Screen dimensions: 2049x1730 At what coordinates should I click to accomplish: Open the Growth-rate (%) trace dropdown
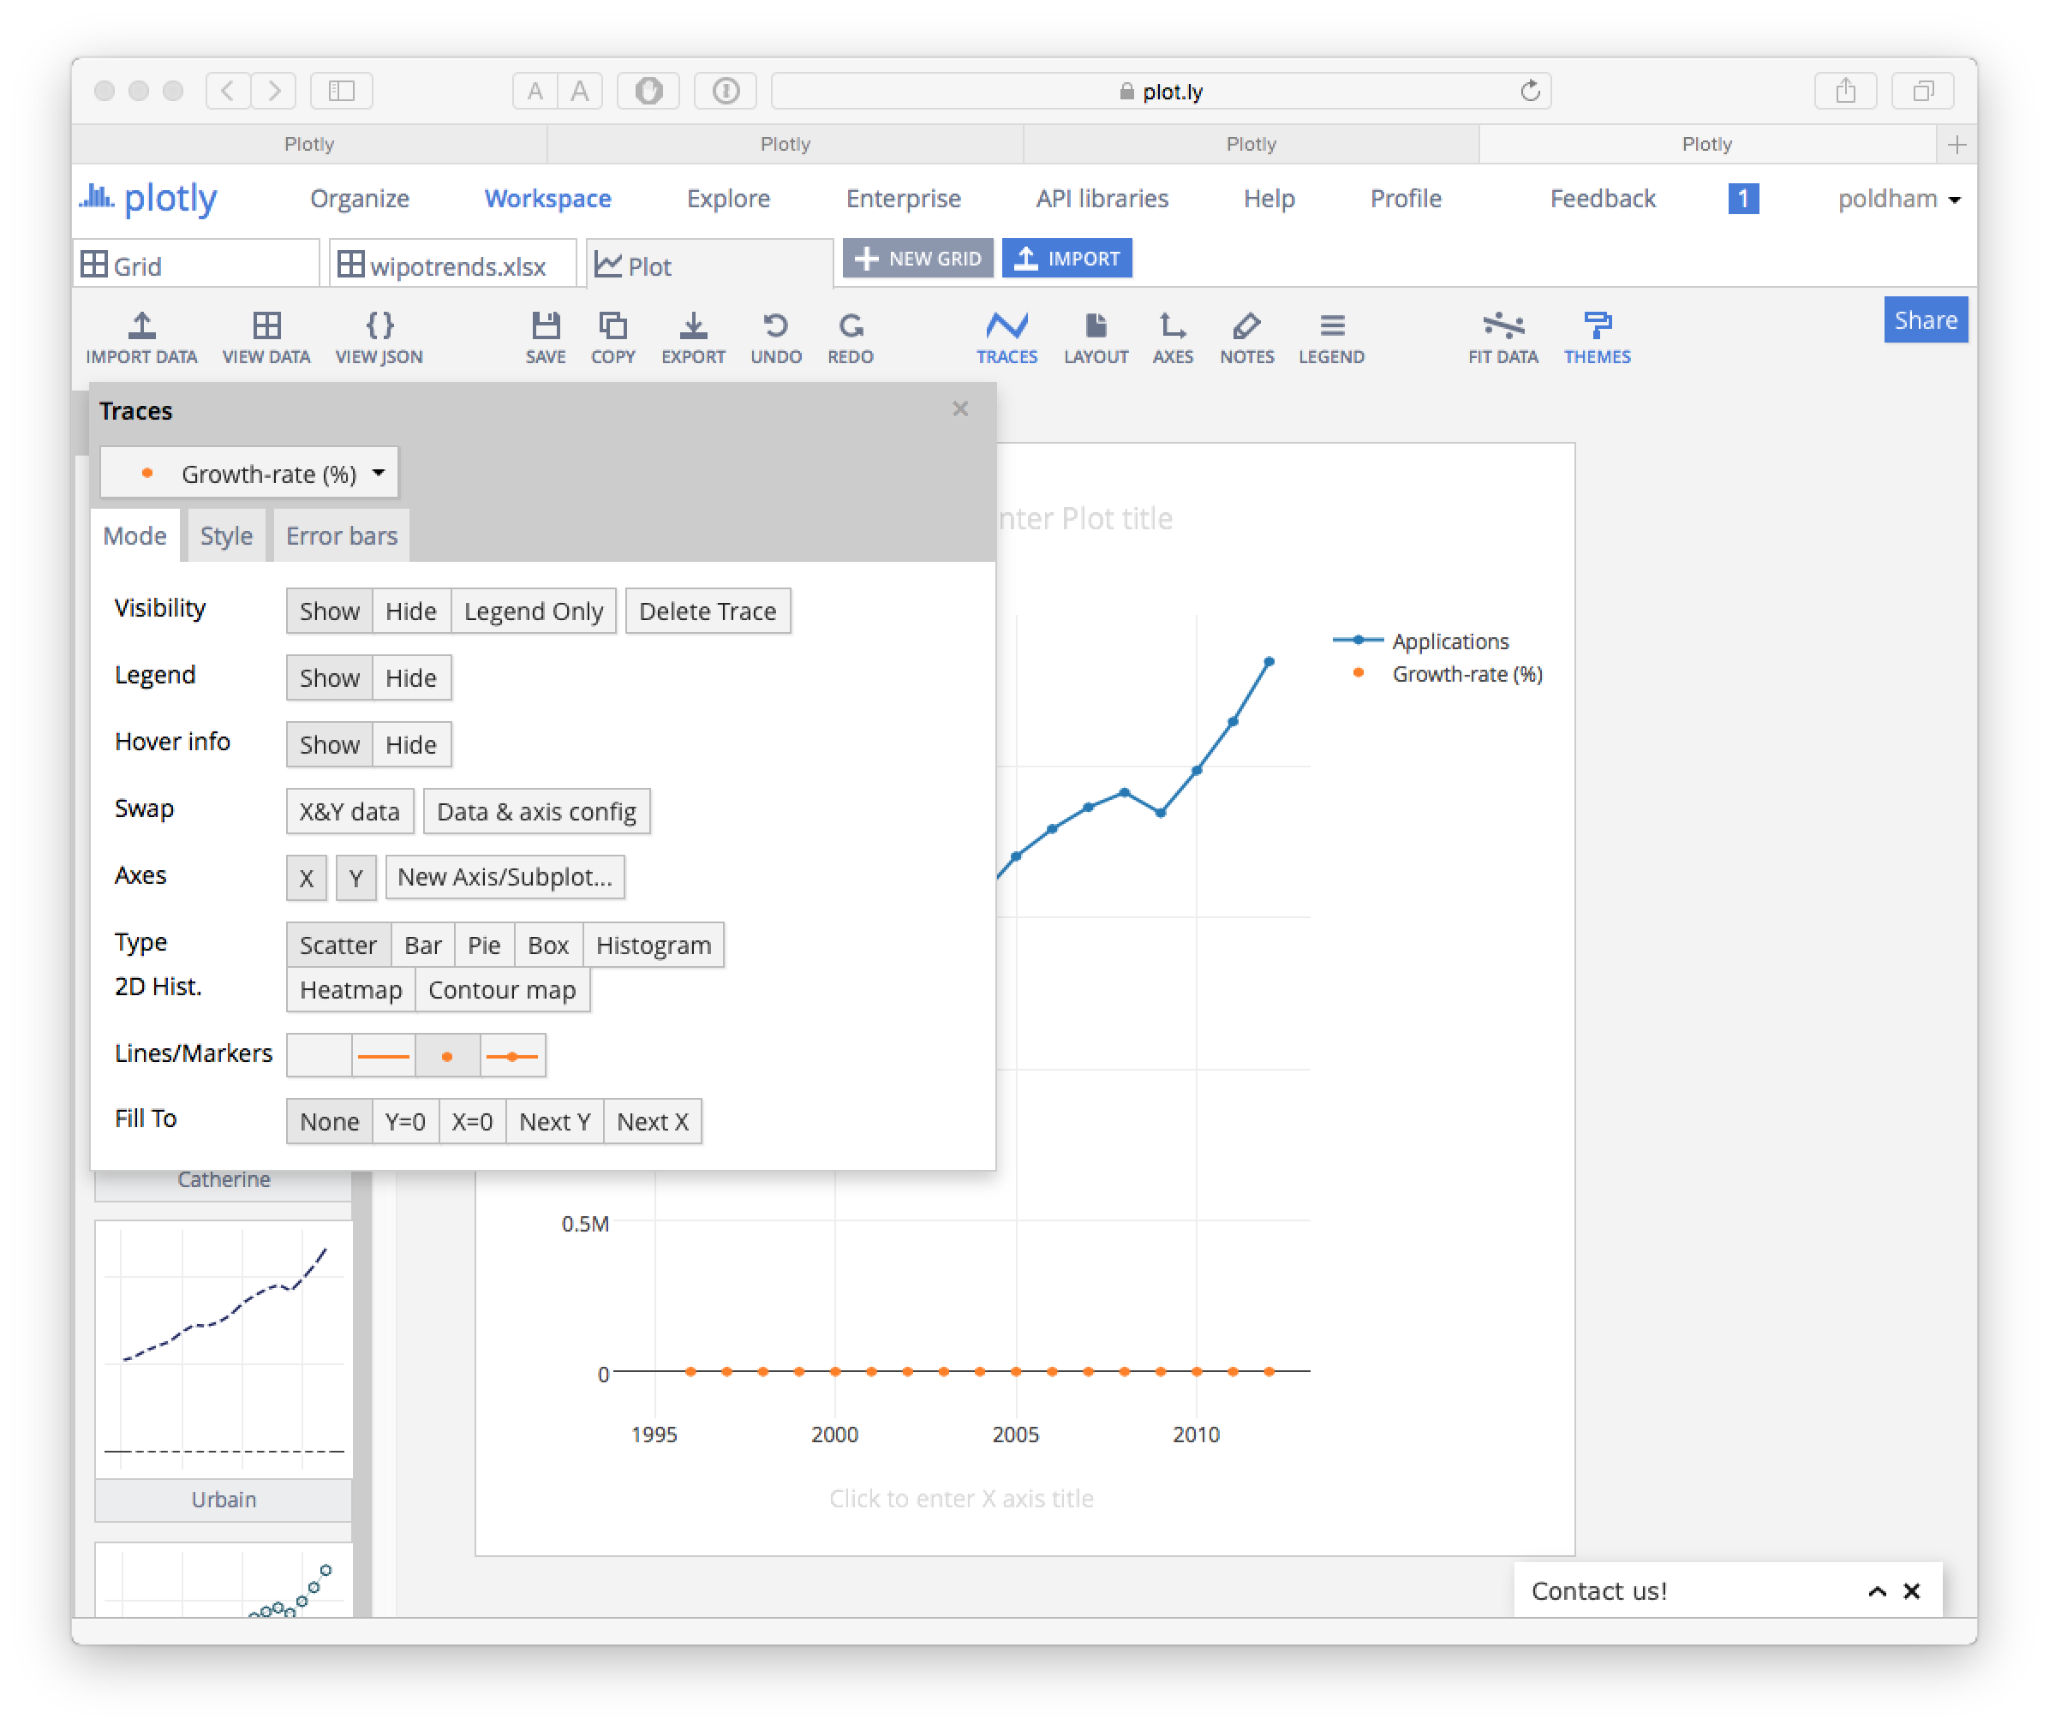click(249, 474)
